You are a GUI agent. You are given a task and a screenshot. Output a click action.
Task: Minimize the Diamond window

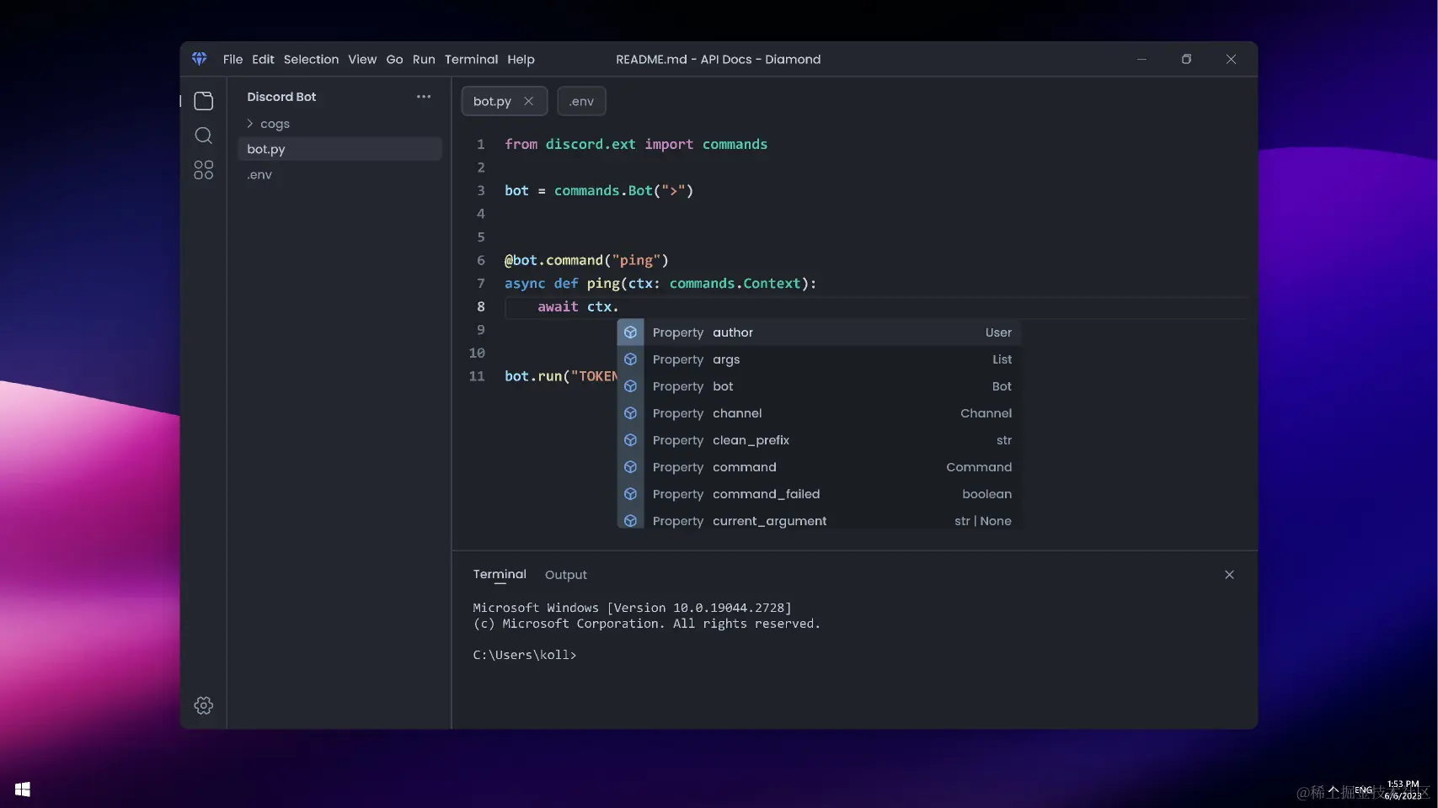tap(1141, 59)
